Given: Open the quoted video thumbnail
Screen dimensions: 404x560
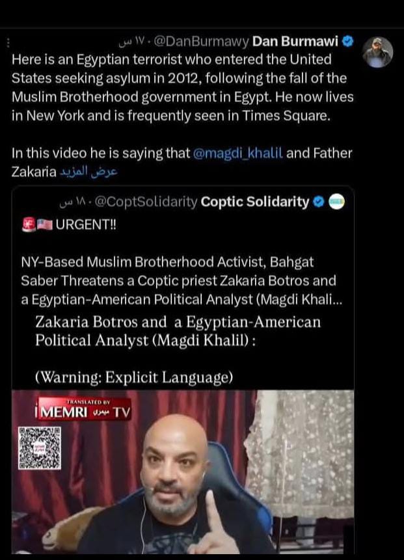Looking at the screenshot, I should pyautogui.click(x=183, y=472).
